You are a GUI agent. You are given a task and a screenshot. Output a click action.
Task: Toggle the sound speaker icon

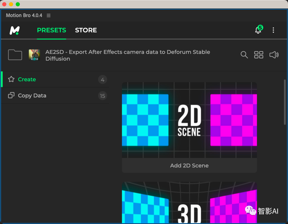click(x=274, y=55)
